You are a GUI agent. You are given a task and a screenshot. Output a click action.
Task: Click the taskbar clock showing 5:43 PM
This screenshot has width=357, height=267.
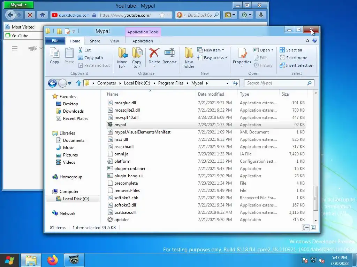pos(339,260)
